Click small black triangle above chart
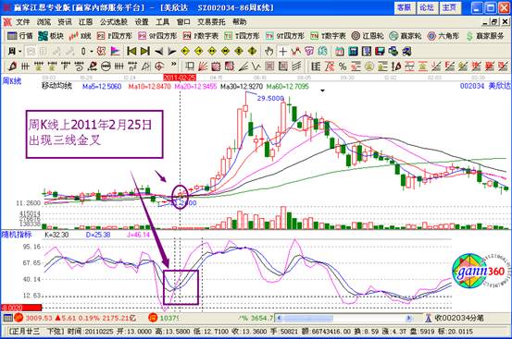 tap(322, 91)
